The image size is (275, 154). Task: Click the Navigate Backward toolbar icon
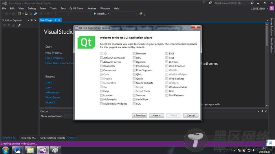[x=7, y=14]
